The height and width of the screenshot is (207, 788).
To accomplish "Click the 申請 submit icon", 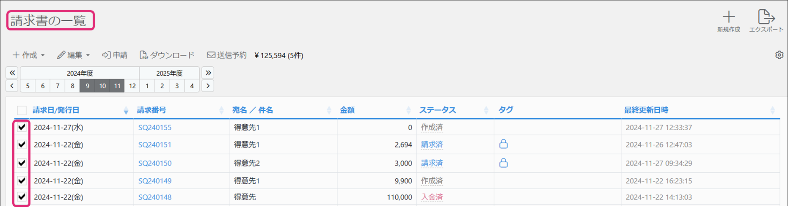I will tap(106, 55).
